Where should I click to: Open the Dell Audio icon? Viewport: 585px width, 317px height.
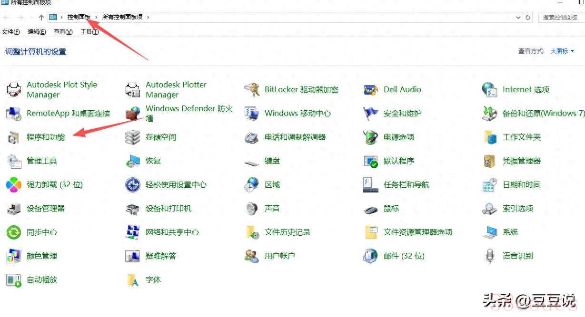pos(370,89)
